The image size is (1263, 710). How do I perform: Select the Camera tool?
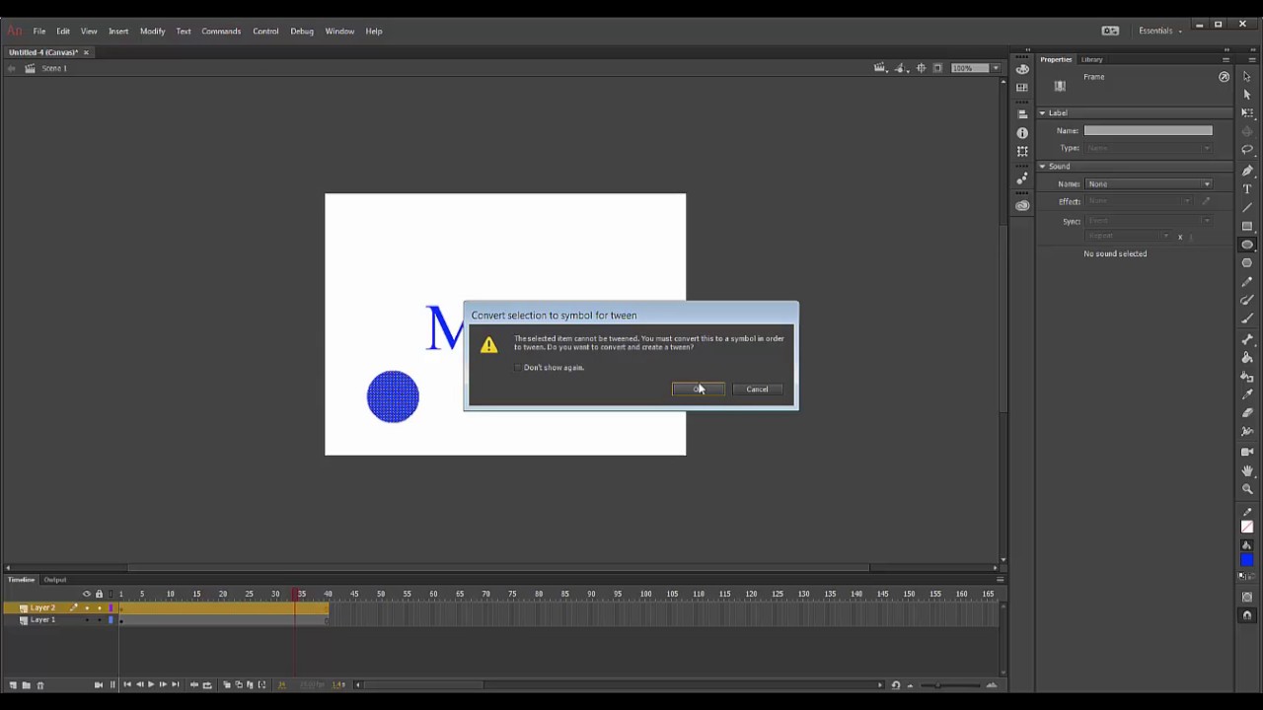pyautogui.click(x=1247, y=452)
